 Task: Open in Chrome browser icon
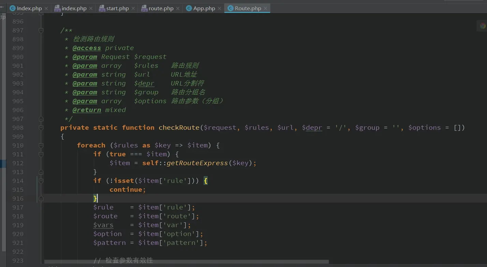[x=483, y=26]
